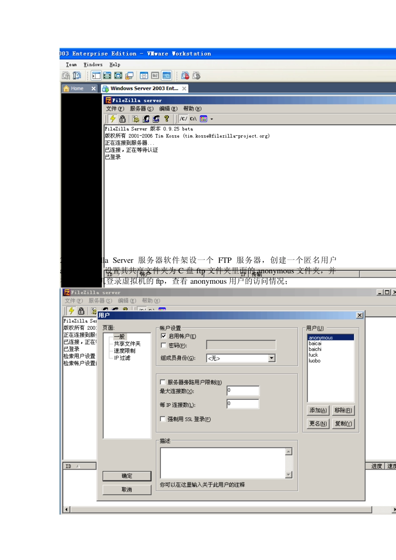Click the VMware full screen icon
Screen dimensions: 396x560
[107, 75]
